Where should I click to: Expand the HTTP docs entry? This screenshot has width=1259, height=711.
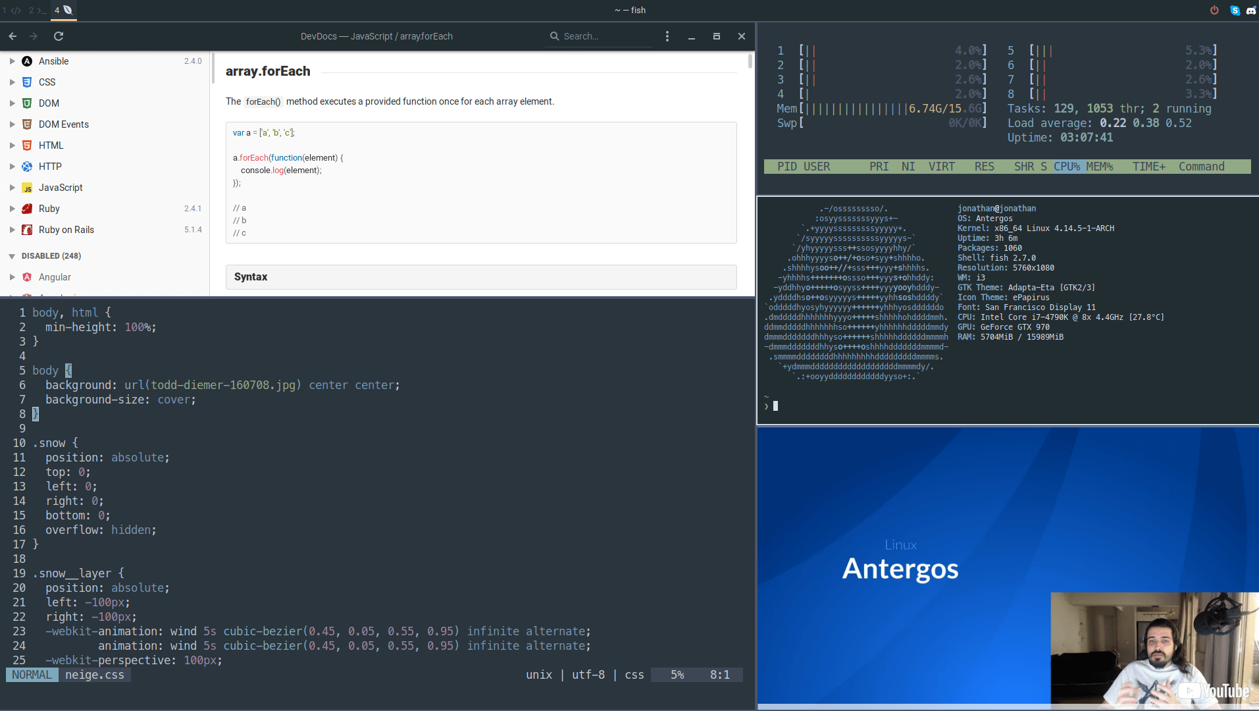point(12,167)
